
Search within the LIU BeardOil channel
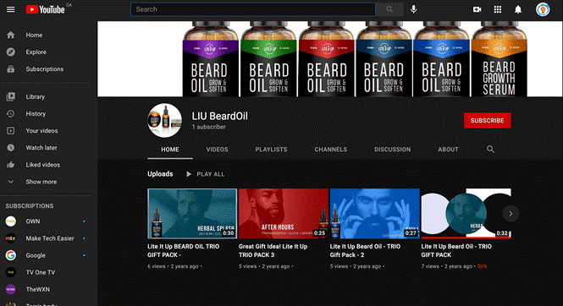click(490, 149)
